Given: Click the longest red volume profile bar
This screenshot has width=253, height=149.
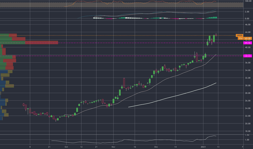Looking at the screenshot, I should pyautogui.click(x=42, y=43).
